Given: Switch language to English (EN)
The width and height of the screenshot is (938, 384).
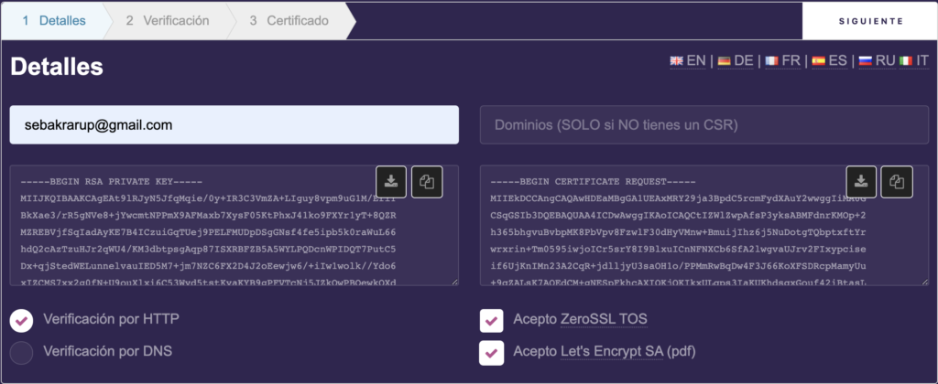Looking at the screenshot, I should [x=688, y=60].
